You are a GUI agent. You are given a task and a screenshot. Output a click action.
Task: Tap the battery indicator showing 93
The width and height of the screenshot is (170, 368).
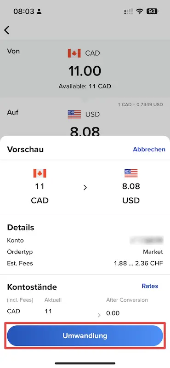click(153, 11)
